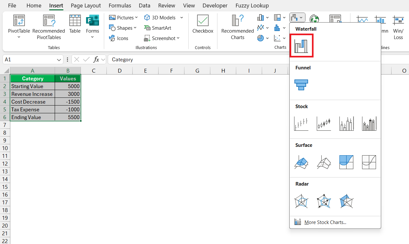Insert a PivotTable

[19, 27]
